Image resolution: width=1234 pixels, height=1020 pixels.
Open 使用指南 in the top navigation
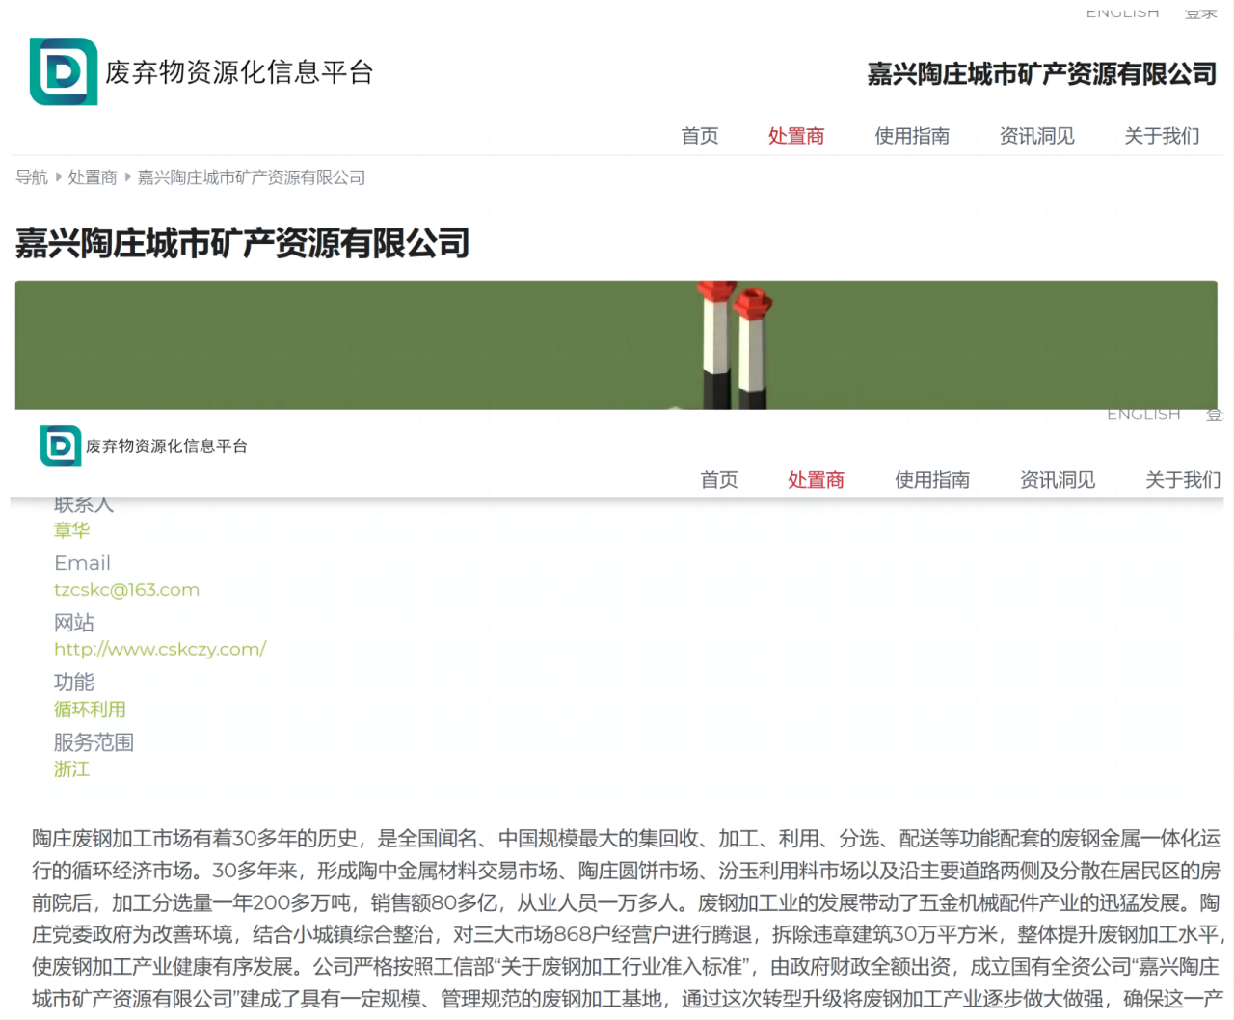click(912, 136)
